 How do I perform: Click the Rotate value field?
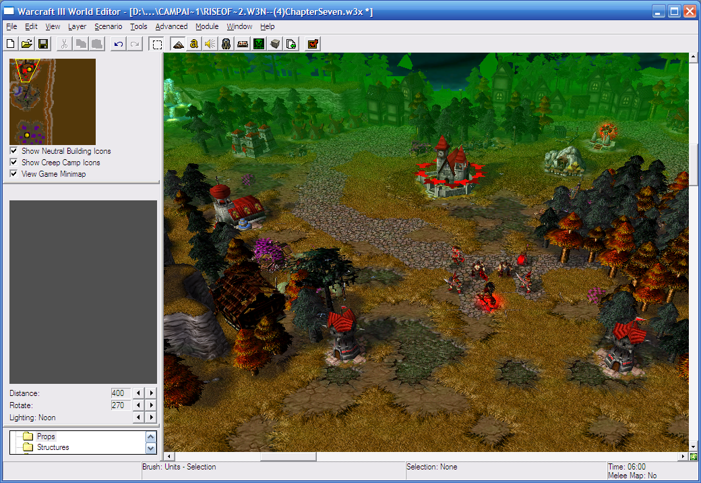point(120,405)
